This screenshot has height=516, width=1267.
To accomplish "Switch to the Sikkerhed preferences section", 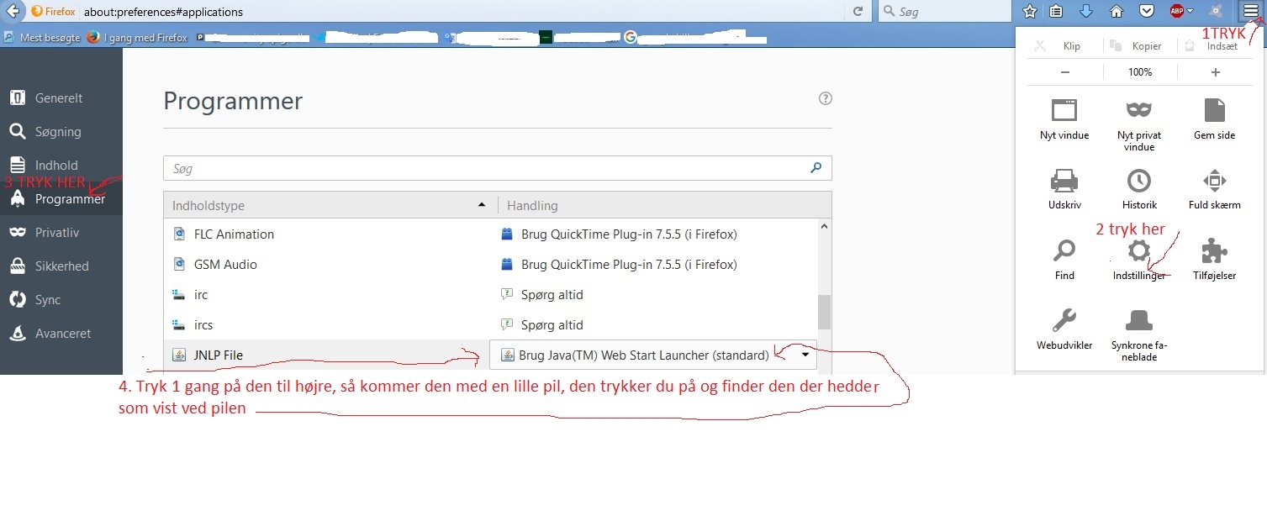I will click(61, 266).
